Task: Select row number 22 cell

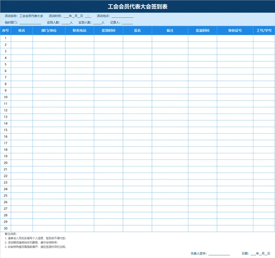Action: (5, 176)
